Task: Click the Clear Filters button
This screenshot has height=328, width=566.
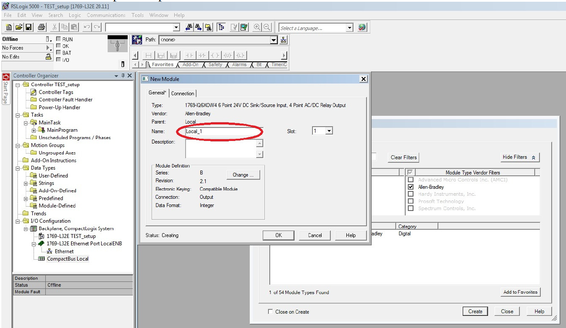Action: [x=403, y=157]
